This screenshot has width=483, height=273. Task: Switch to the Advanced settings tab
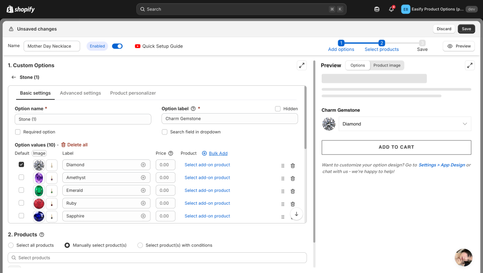[x=80, y=93]
